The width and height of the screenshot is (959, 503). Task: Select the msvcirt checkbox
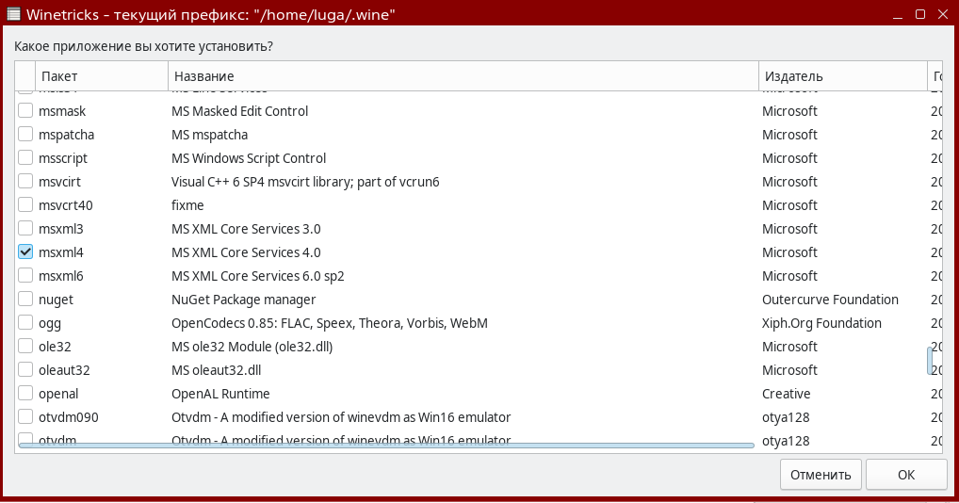click(25, 182)
